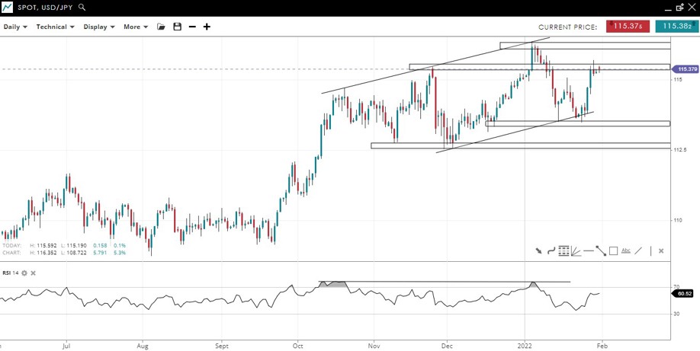
Task: Close the drawing tools toolbar
Action: [661, 250]
